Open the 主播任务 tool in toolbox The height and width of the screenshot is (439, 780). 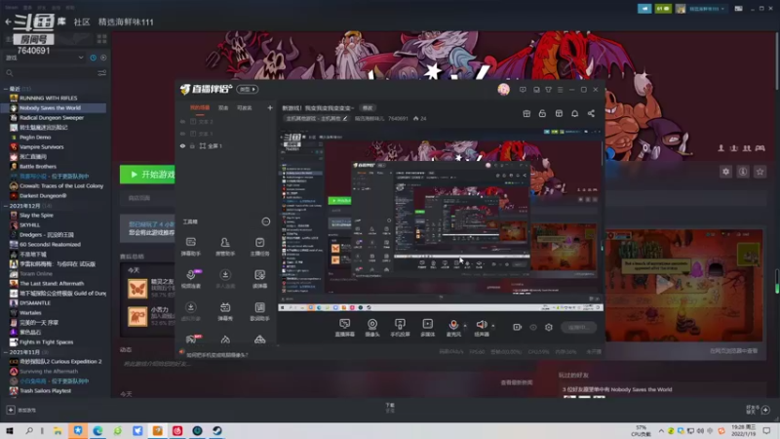[259, 247]
